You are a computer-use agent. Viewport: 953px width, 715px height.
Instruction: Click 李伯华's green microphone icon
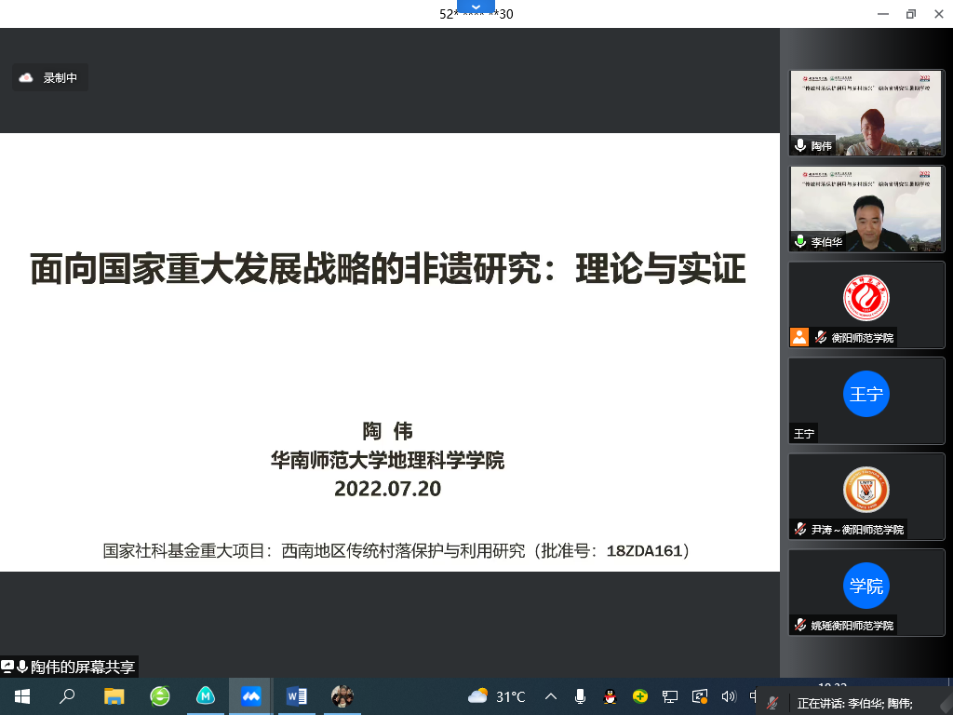pyautogui.click(x=800, y=241)
